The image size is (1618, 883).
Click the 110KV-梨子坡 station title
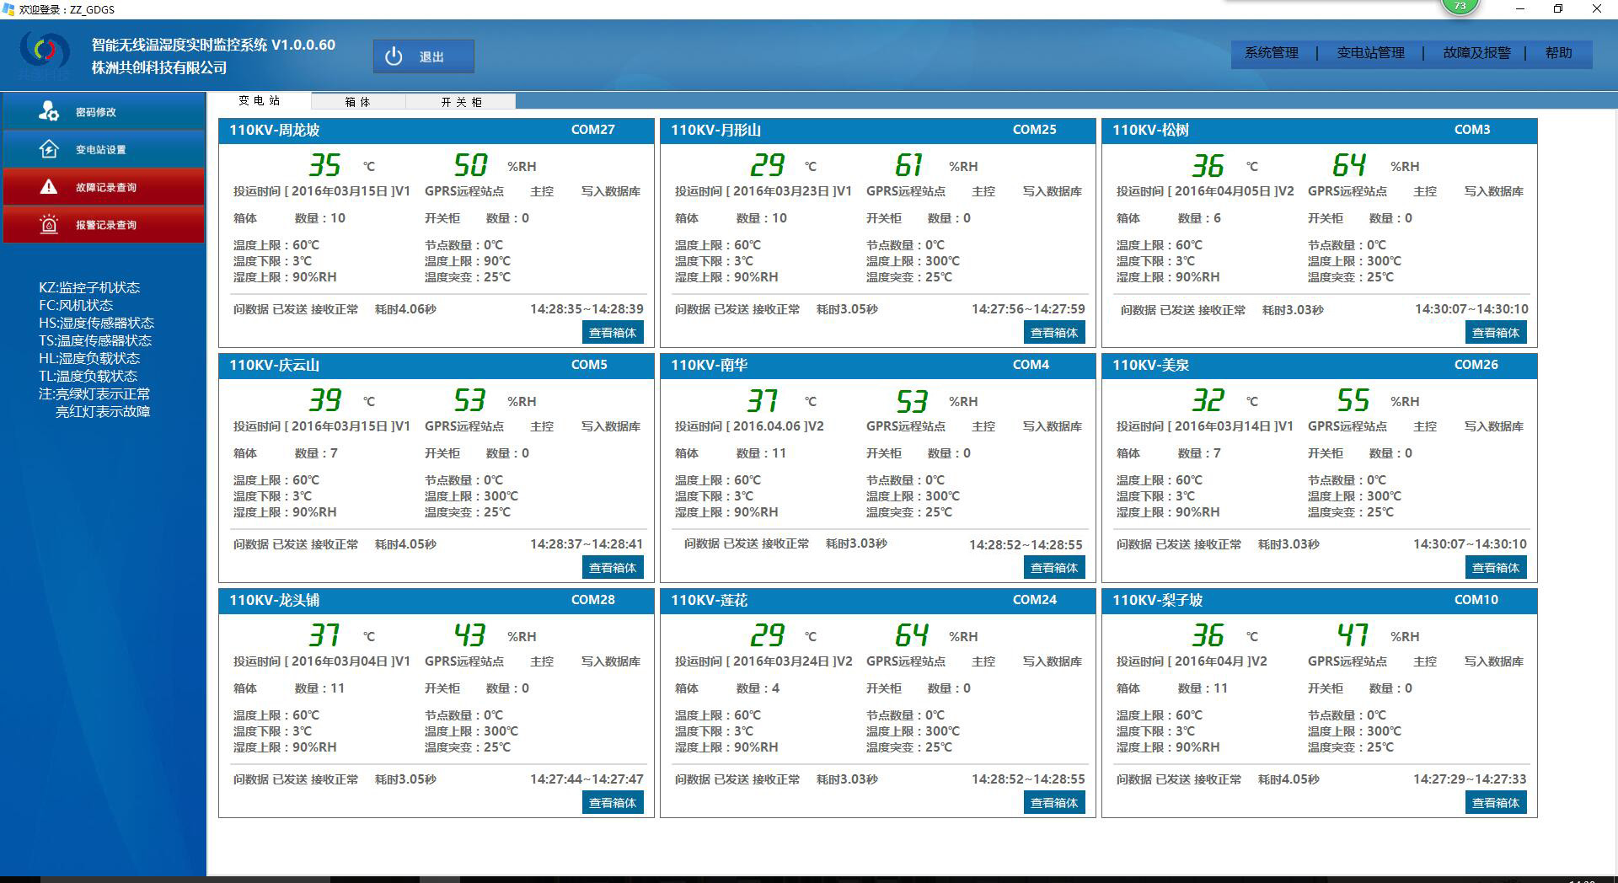click(x=1158, y=601)
